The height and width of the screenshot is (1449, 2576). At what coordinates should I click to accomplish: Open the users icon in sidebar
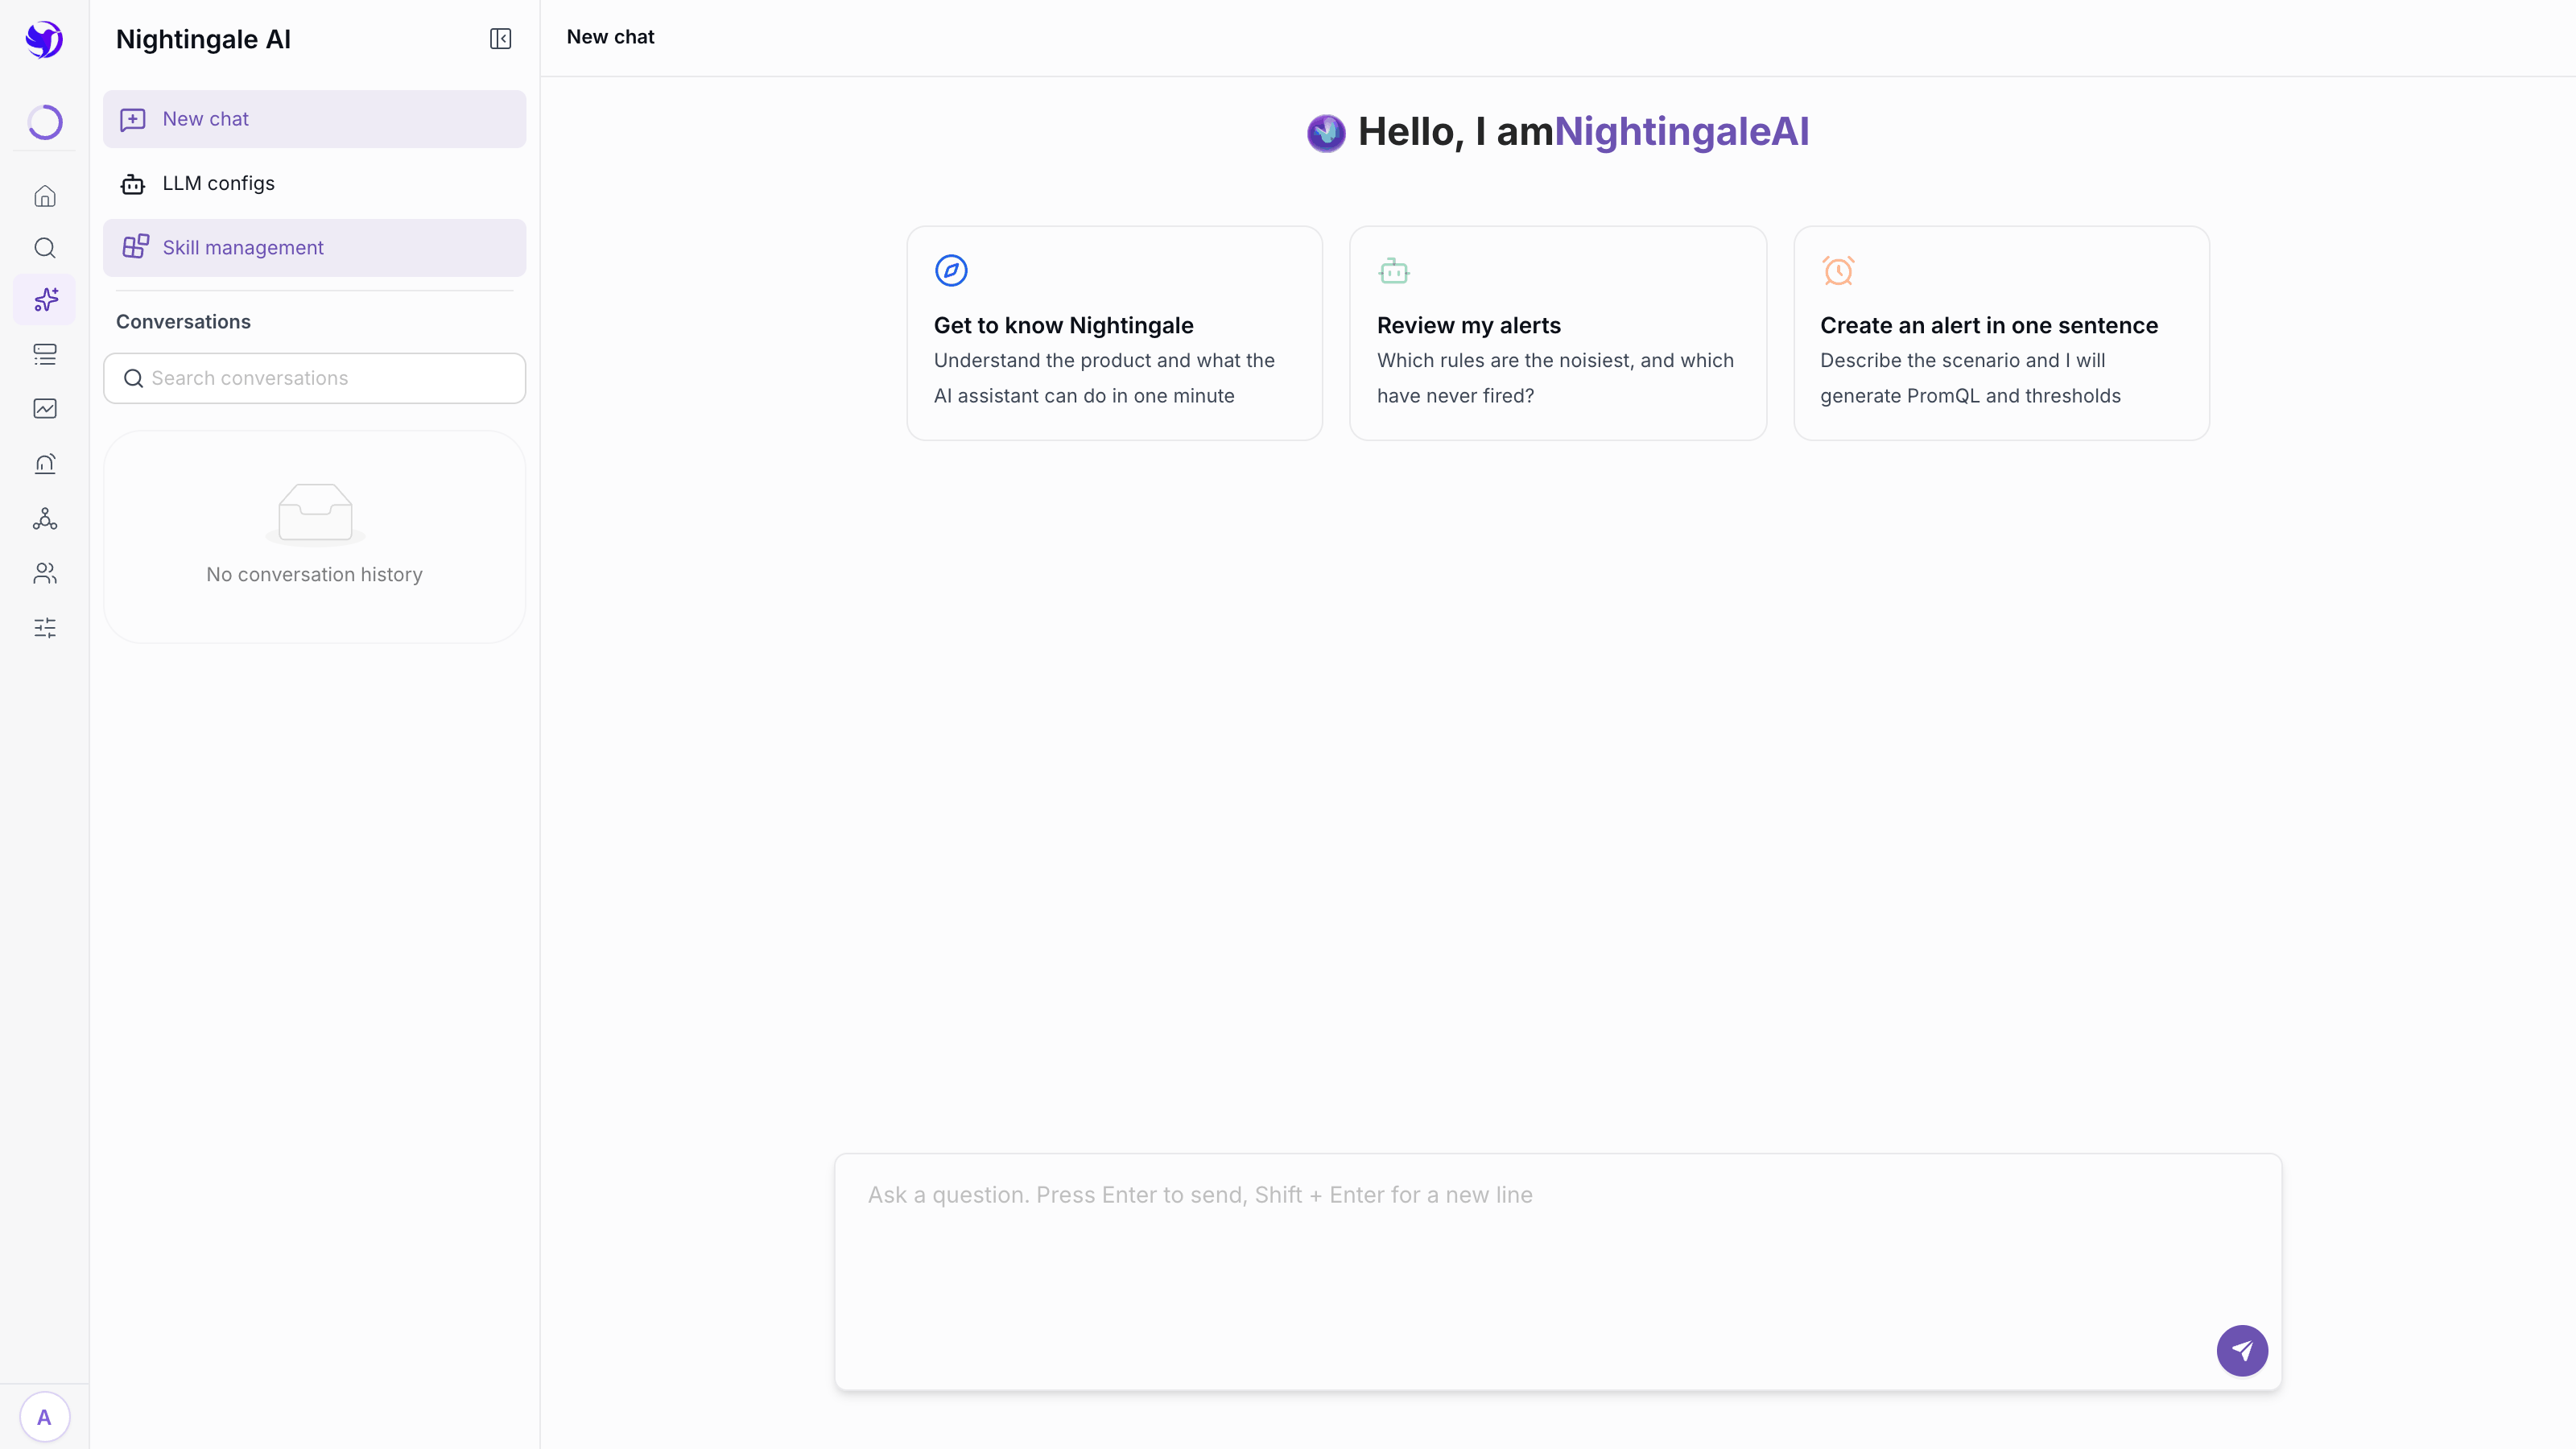[45, 573]
